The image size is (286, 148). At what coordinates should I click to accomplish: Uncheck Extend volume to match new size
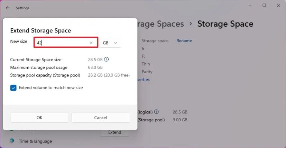(x=13, y=88)
